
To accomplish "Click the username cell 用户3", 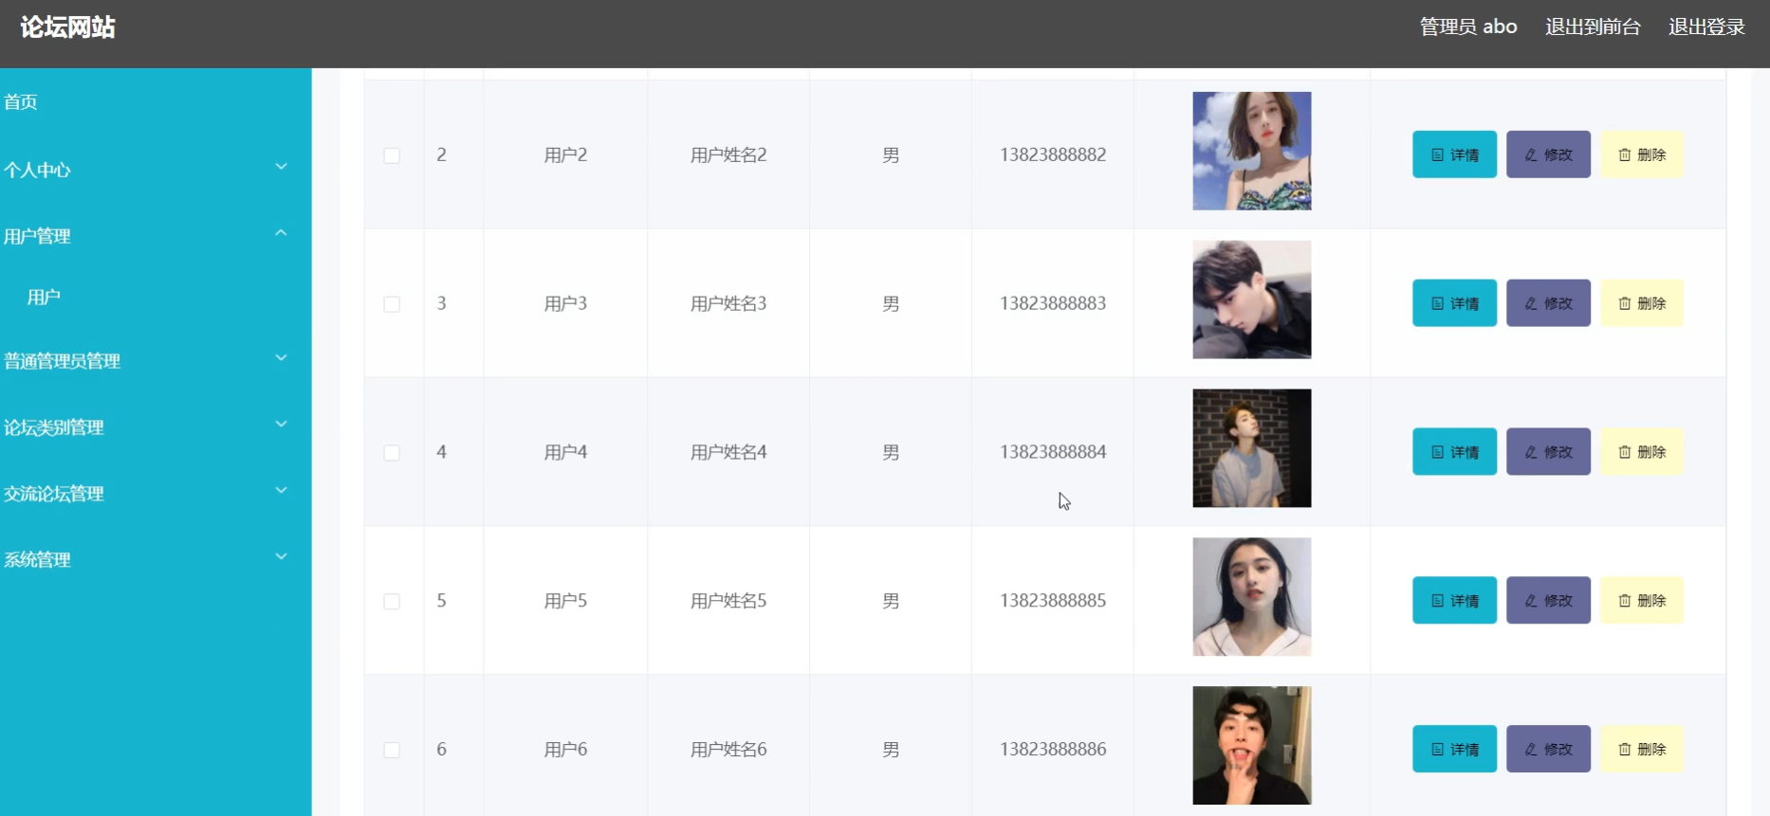I will (x=565, y=303).
